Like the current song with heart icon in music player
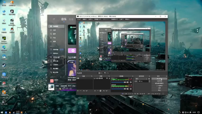The height and width of the screenshot is (114, 202). tap(56, 88)
